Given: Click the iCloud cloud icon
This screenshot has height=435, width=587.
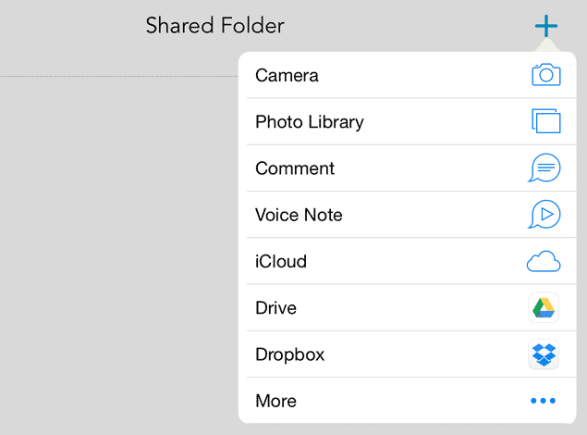Looking at the screenshot, I should (544, 261).
